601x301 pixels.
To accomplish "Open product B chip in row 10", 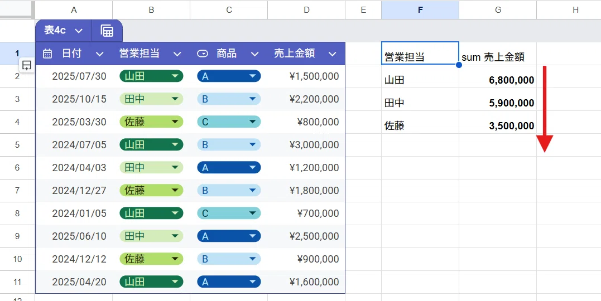I will [x=229, y=259].
